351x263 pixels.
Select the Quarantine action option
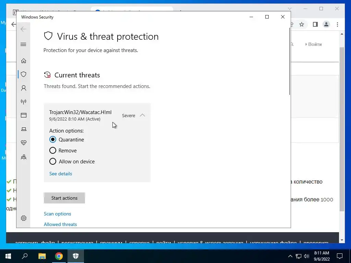(x=52, y=140)
